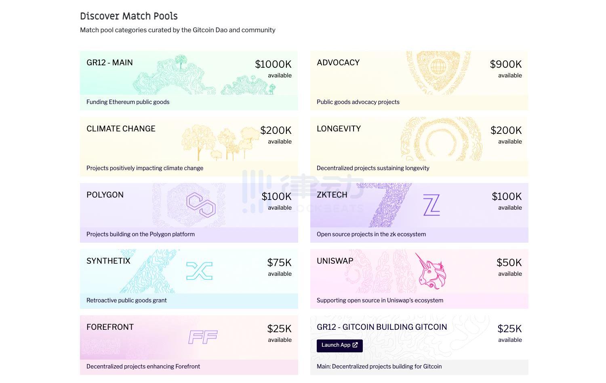This screenshot has height=383, width=606.
Task: Click the Polygon chain-link logo icon
Action: pyautogui.click(x=201, y=205)
